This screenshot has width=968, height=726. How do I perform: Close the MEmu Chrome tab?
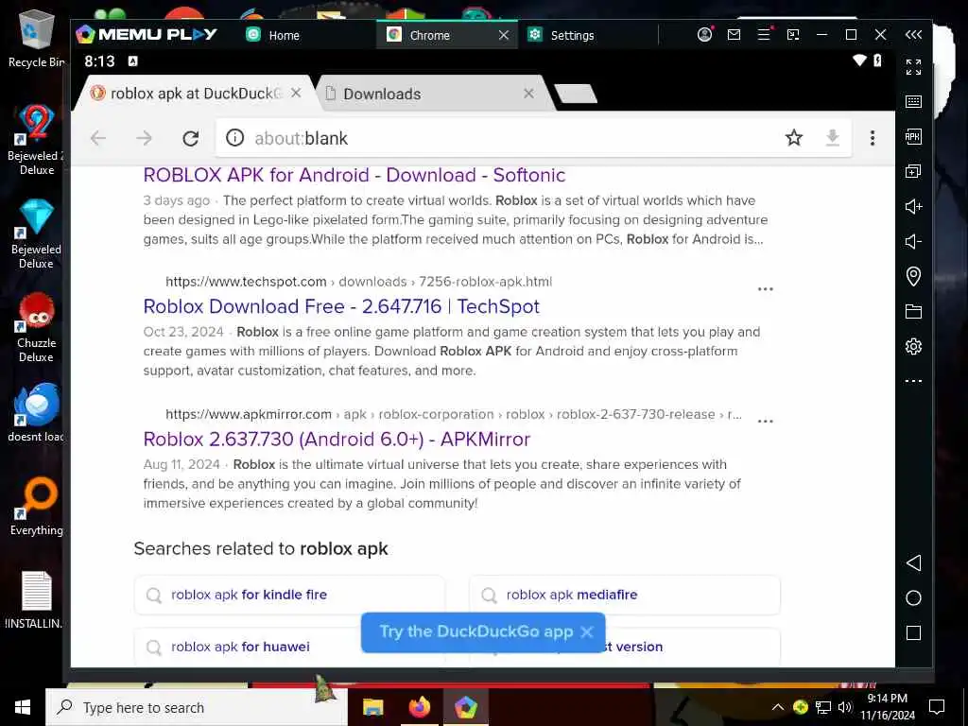click(x=504, y=35)
